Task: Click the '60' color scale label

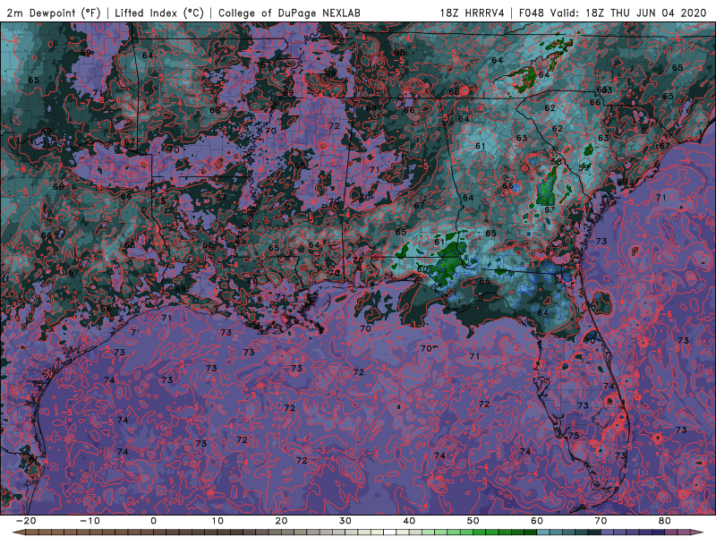Action: tap(537, 521)
